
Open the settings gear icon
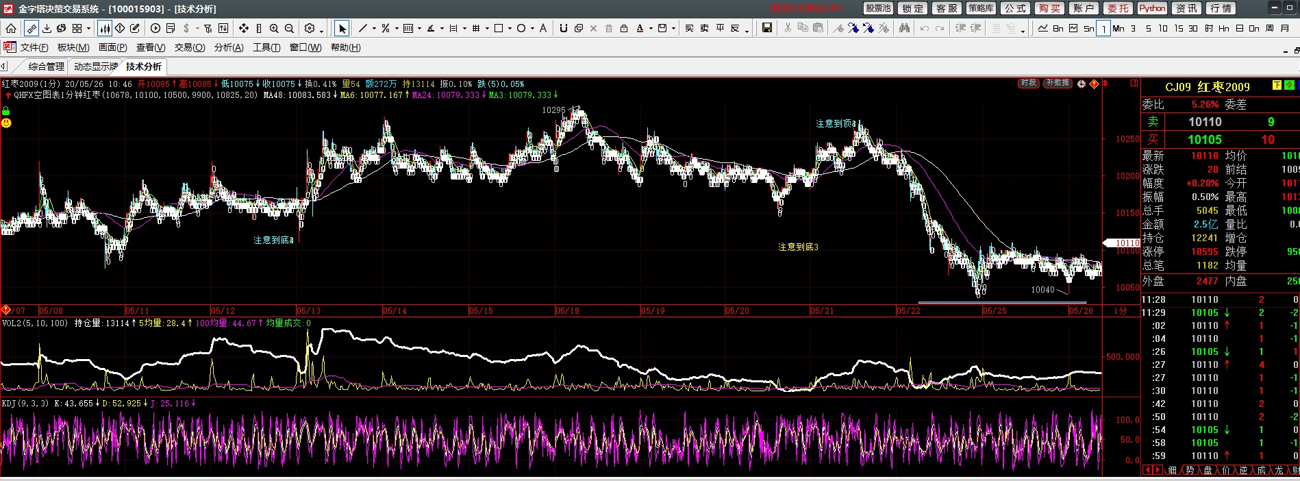coord(310,28)
